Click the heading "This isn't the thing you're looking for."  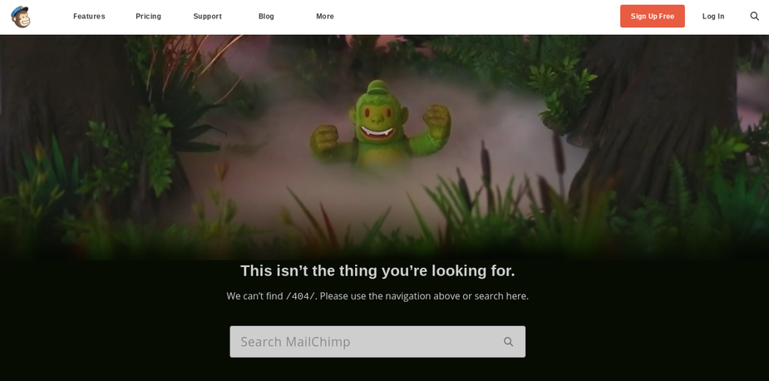pos(377,270)
